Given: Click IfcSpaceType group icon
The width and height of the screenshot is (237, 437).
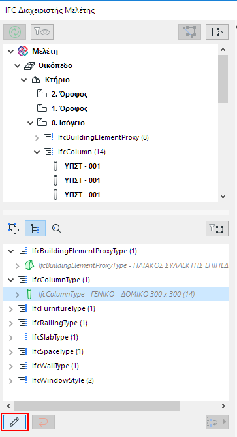Looking at the screenshot, I should coord(23,351).
